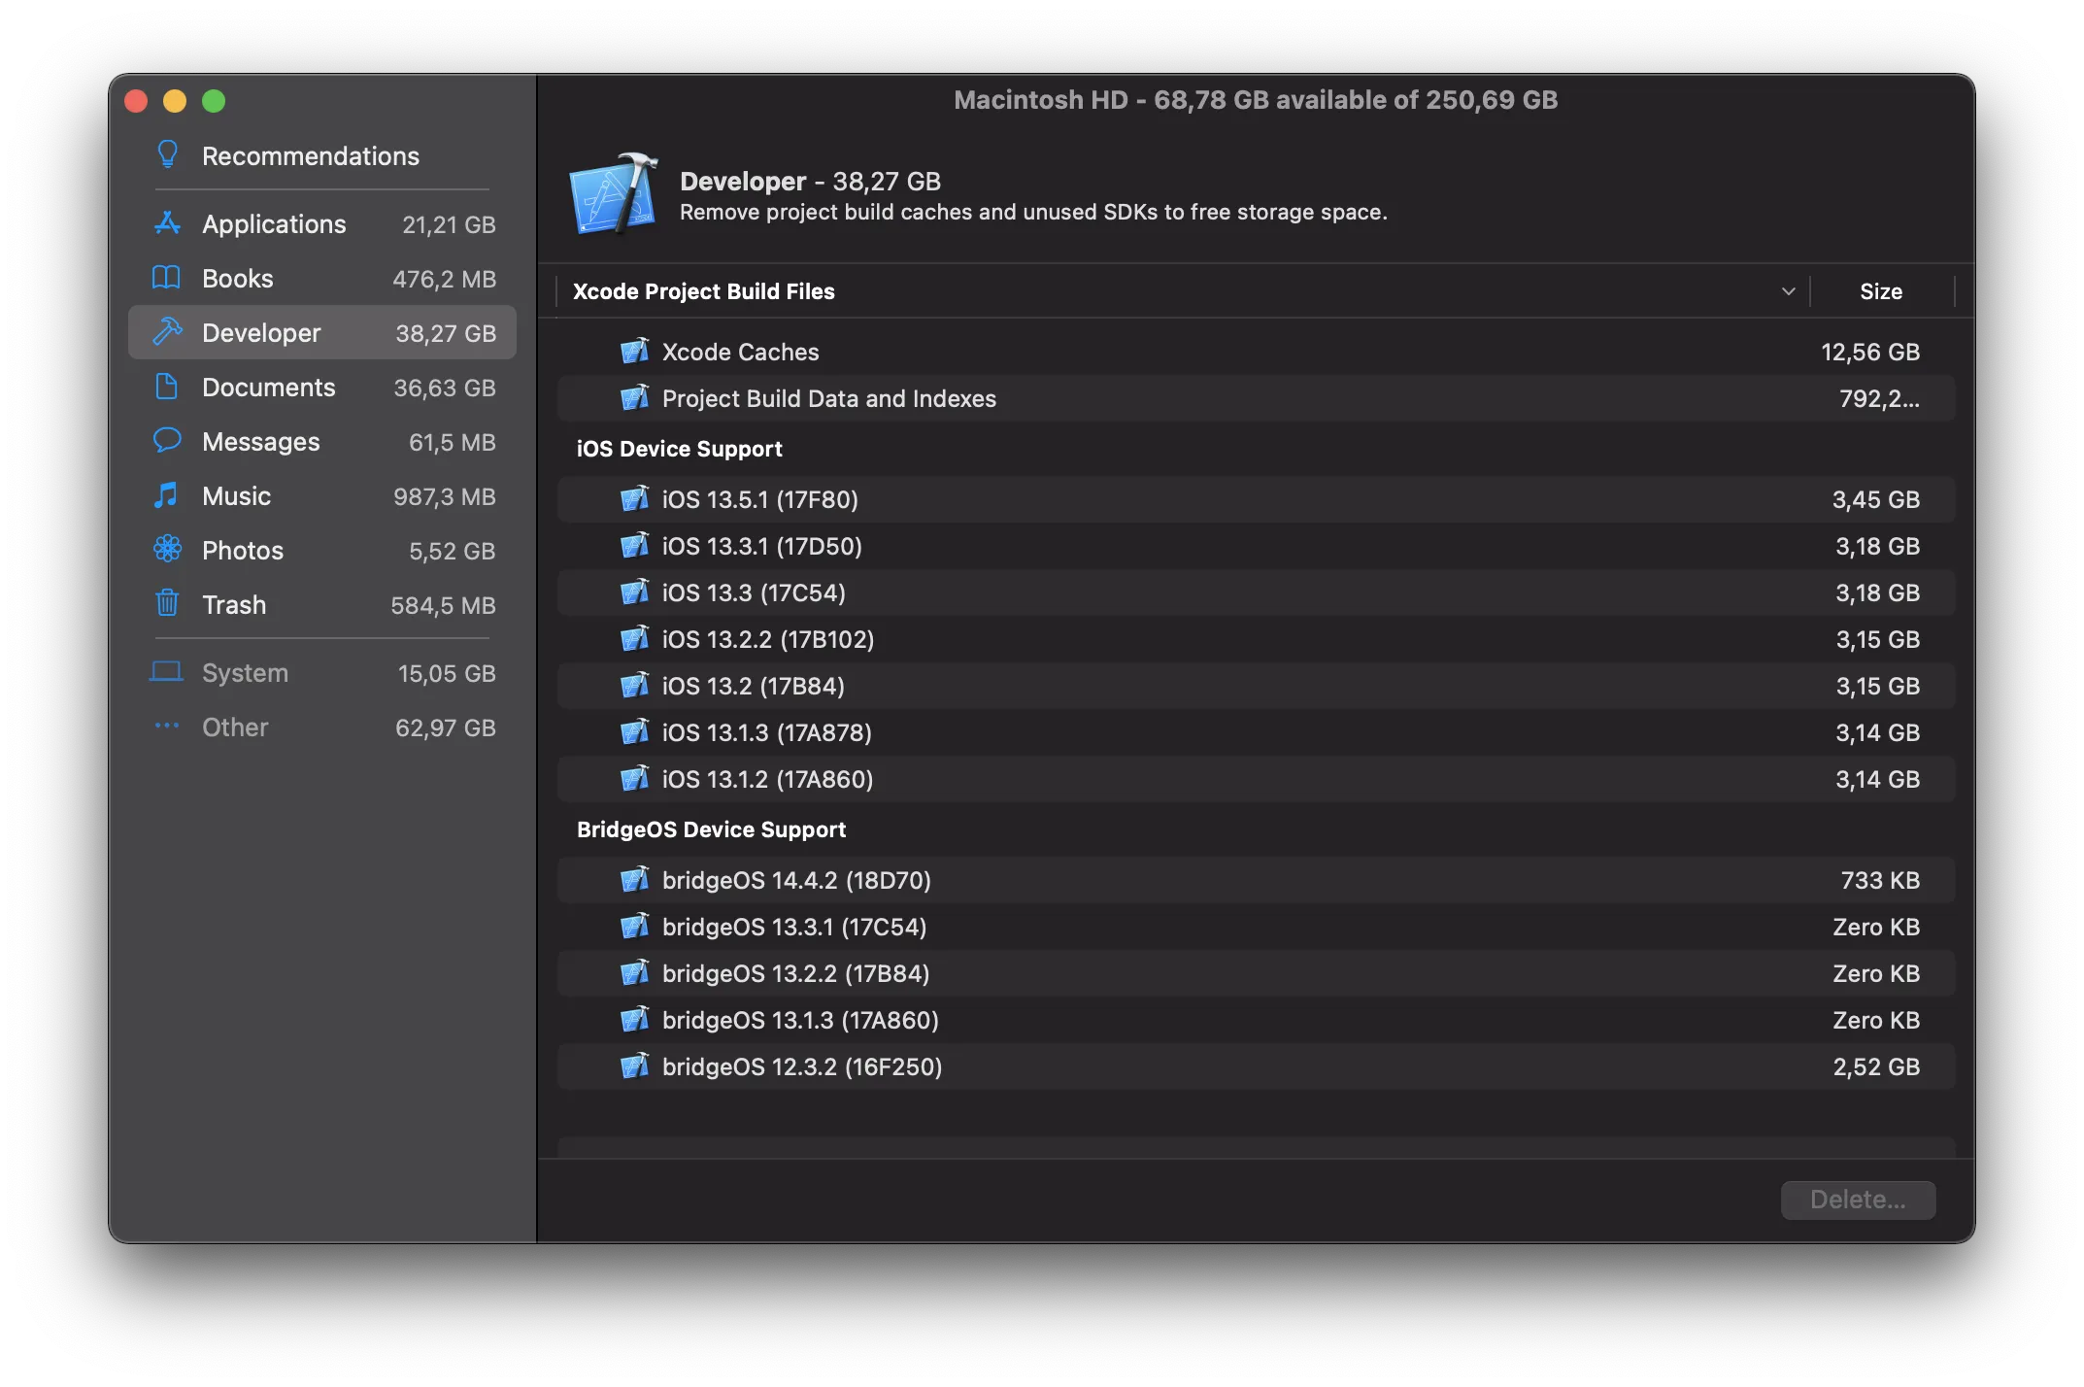Select the Trash bin icon

coord(167,604)
